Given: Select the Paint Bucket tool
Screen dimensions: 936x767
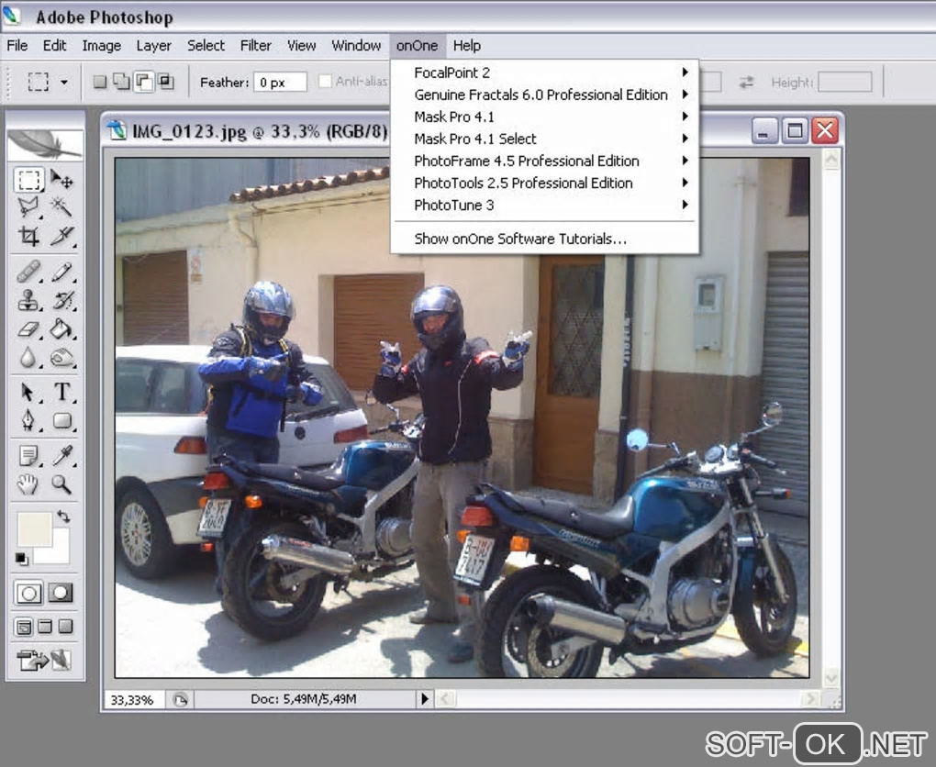Looking at the screenshot, I should [x=61, y=328].
